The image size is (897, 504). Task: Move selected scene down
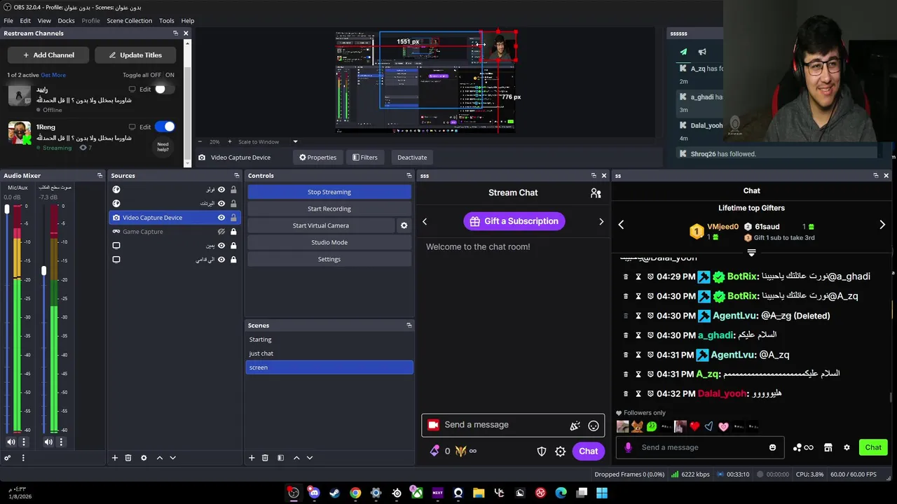pos(310,458)
